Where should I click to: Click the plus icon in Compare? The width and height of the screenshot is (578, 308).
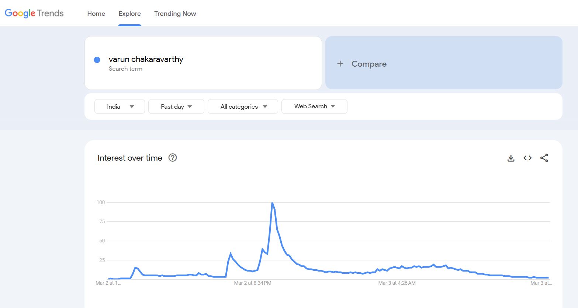point(340,64)
